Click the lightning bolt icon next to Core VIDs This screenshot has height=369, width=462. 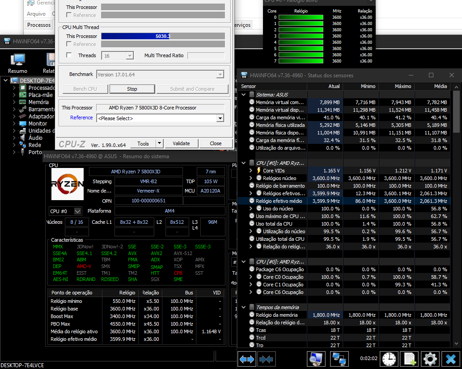click(259, 170)
